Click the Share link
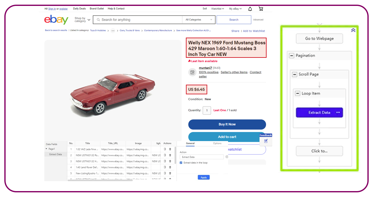The height and width of the screenshot is (197, 373). tap(235, 31)
